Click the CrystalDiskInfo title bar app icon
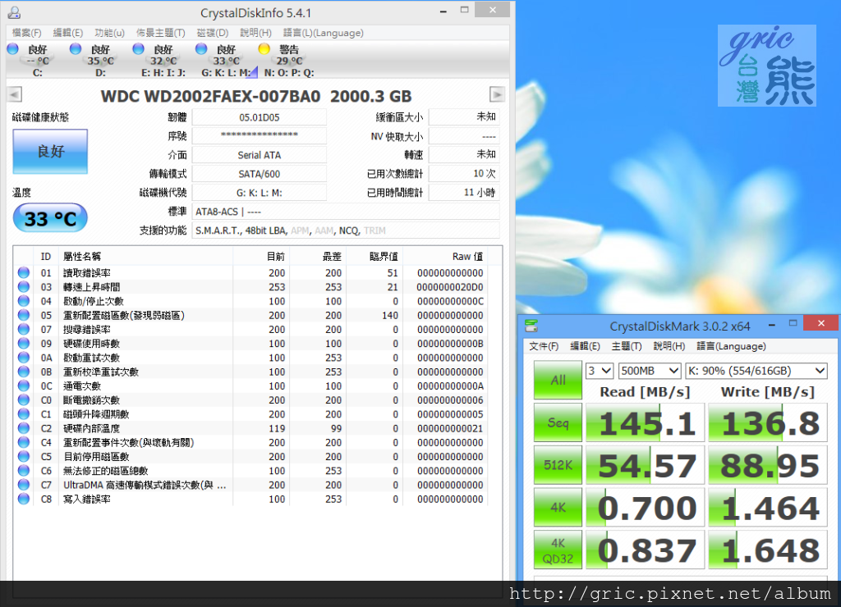 14,12
